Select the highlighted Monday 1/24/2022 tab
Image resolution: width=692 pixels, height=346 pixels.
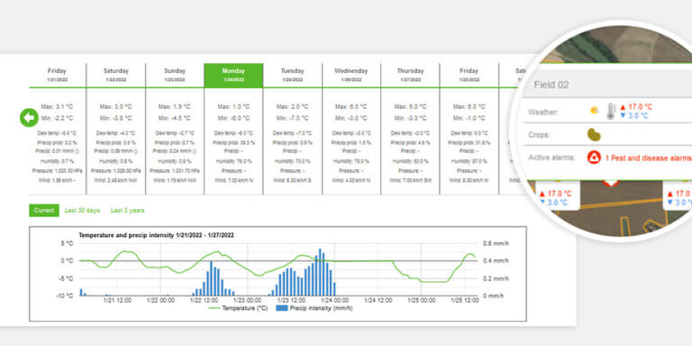coord(233,75)
